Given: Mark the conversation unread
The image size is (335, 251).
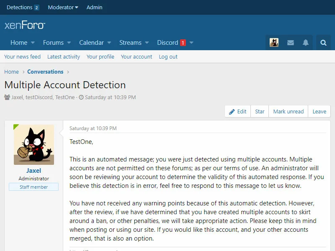Looking at the screenshot, I should (x=288, y=112).
